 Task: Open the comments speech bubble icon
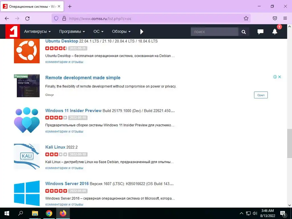[260, 32]
